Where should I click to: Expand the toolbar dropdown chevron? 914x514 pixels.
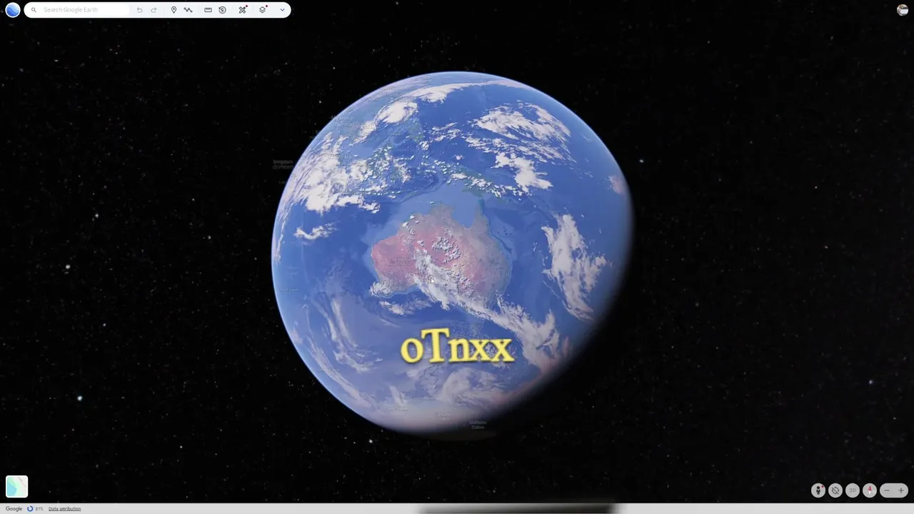282,10
